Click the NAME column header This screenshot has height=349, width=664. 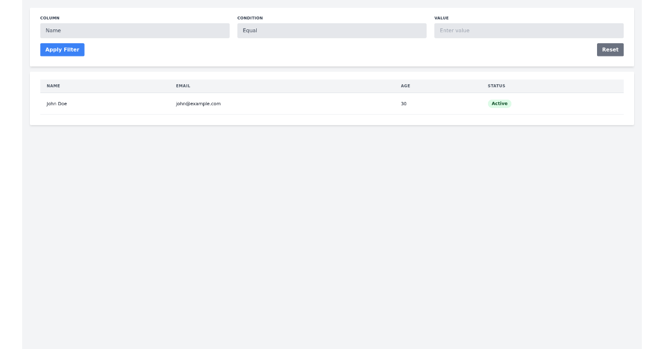pyautogui.click(x=53, y=86)
